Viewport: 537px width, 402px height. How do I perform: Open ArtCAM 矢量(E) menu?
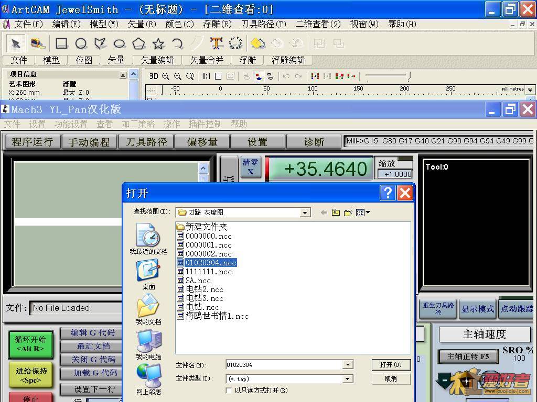(x=142, y=24)
